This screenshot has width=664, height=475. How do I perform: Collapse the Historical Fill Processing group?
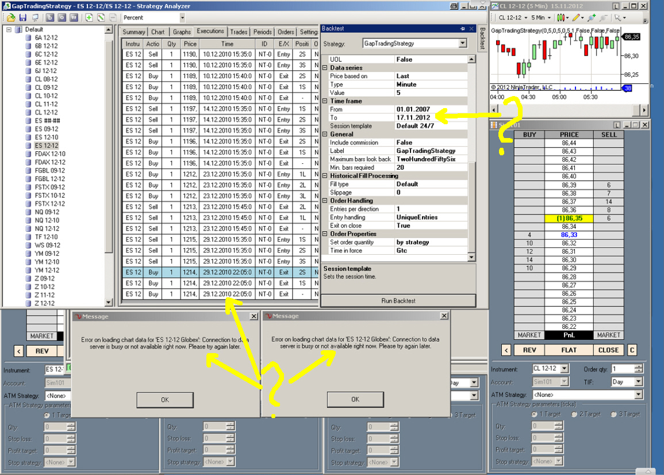pyautogui.click(x=325, y=175)
